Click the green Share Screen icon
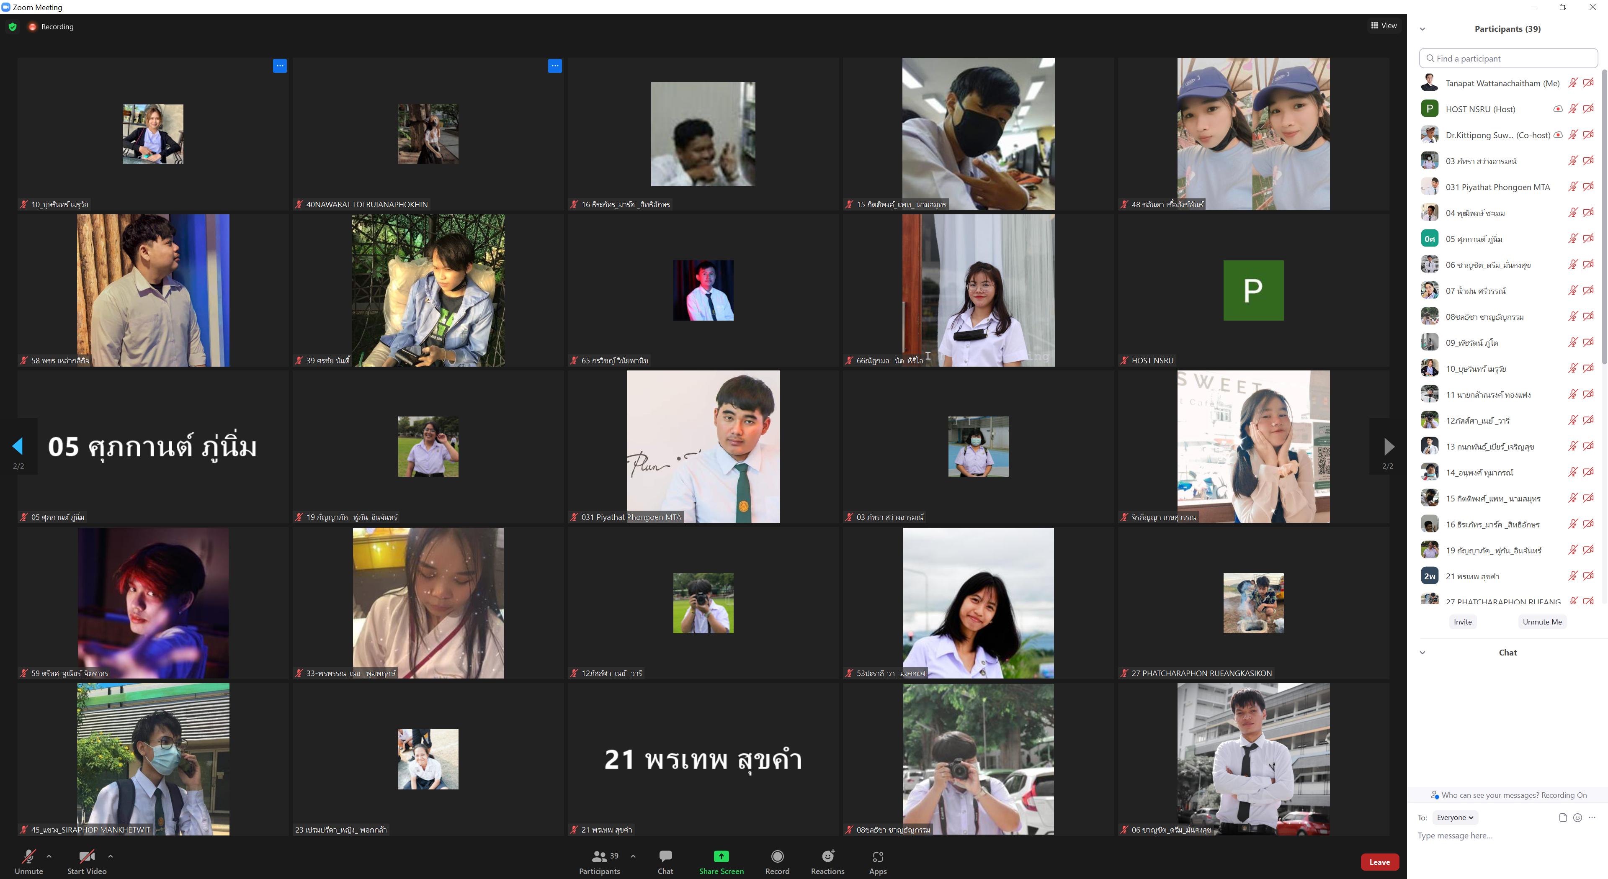This screenshot has height=879, width=1608. 721,856
